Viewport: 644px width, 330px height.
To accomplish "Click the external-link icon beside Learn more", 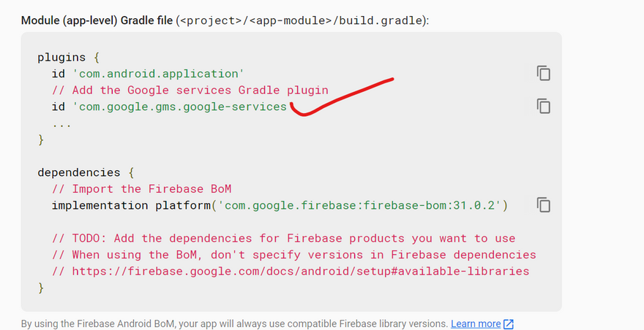I will coord(509,324).
